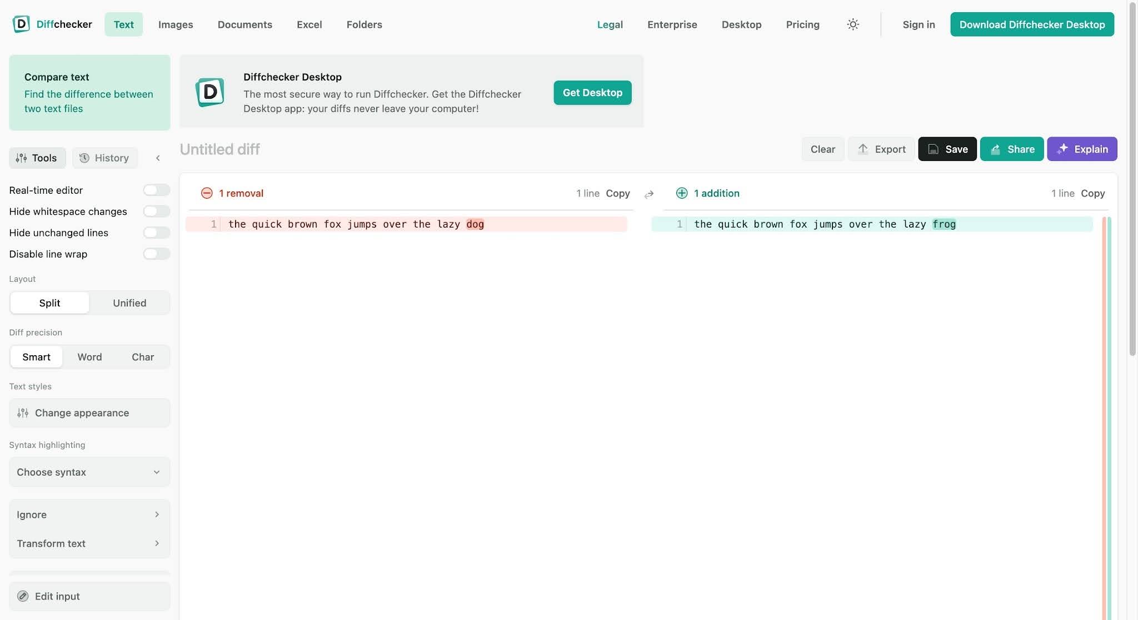1138x620 pixels.
Task: Click the green addition plus icon
Action: coord(682,193)
